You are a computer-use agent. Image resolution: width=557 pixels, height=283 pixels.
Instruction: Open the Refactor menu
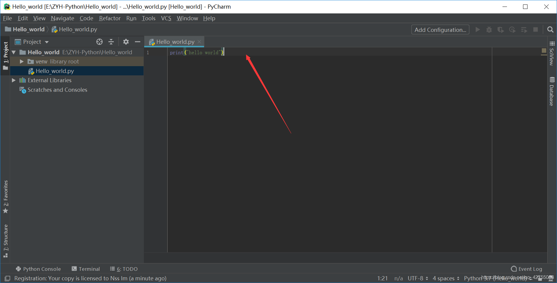click(x=110, y=18)
